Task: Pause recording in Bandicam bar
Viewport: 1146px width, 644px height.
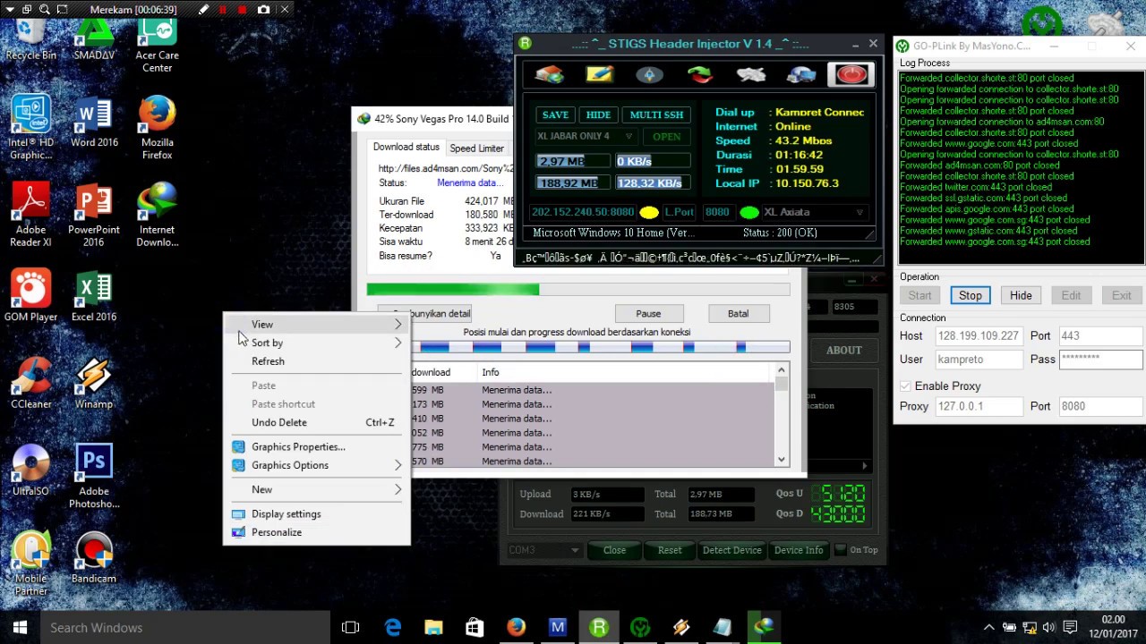Action: 223,10
